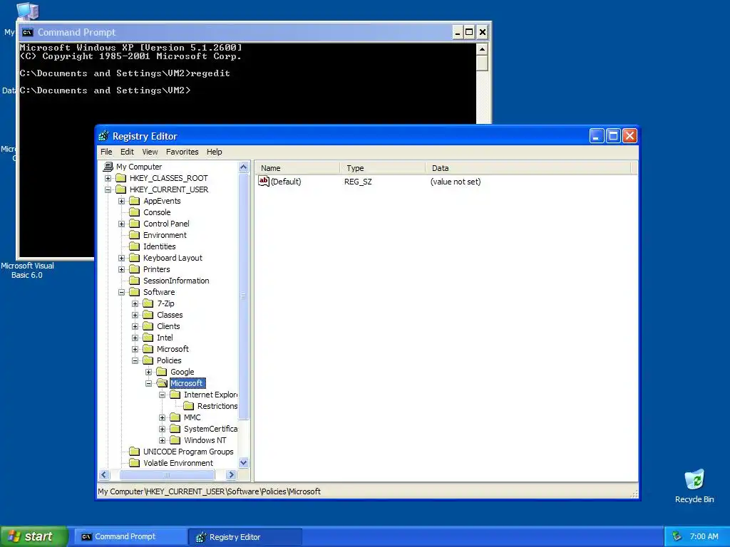Click the Control Panel key folder icon
Viewport: 730px width, 547px height.
[x=135, y=224]
